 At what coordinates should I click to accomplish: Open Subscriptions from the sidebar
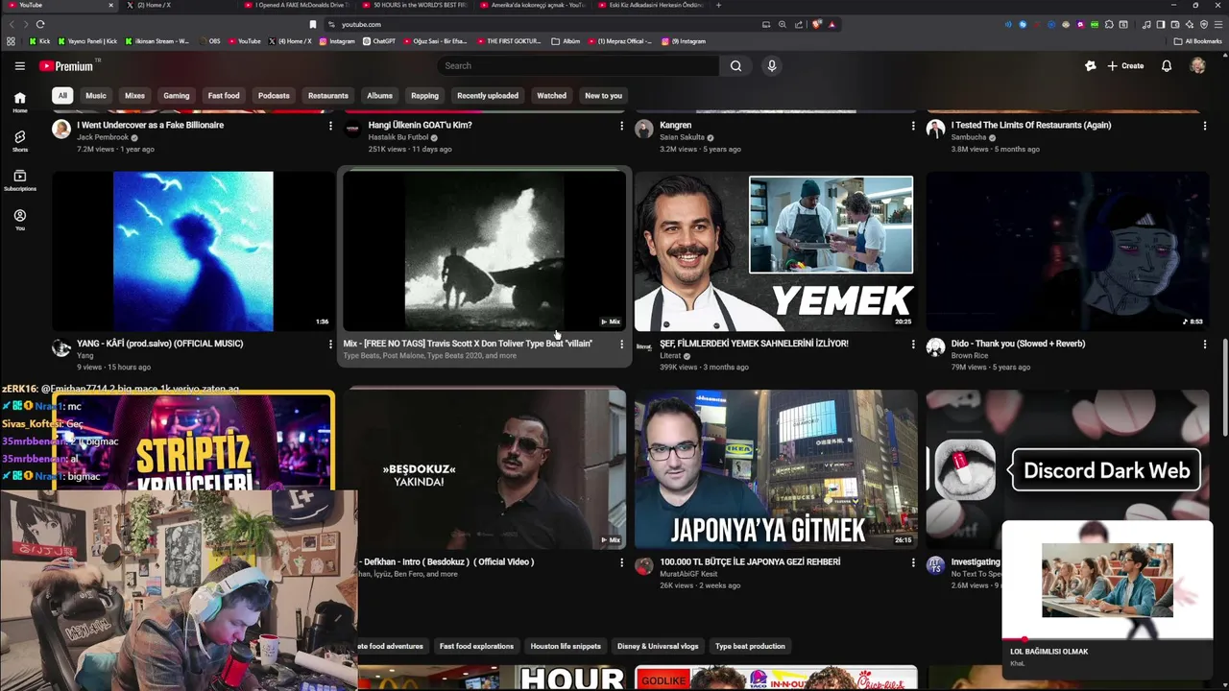pyautogui.click(x=19, y=180)
